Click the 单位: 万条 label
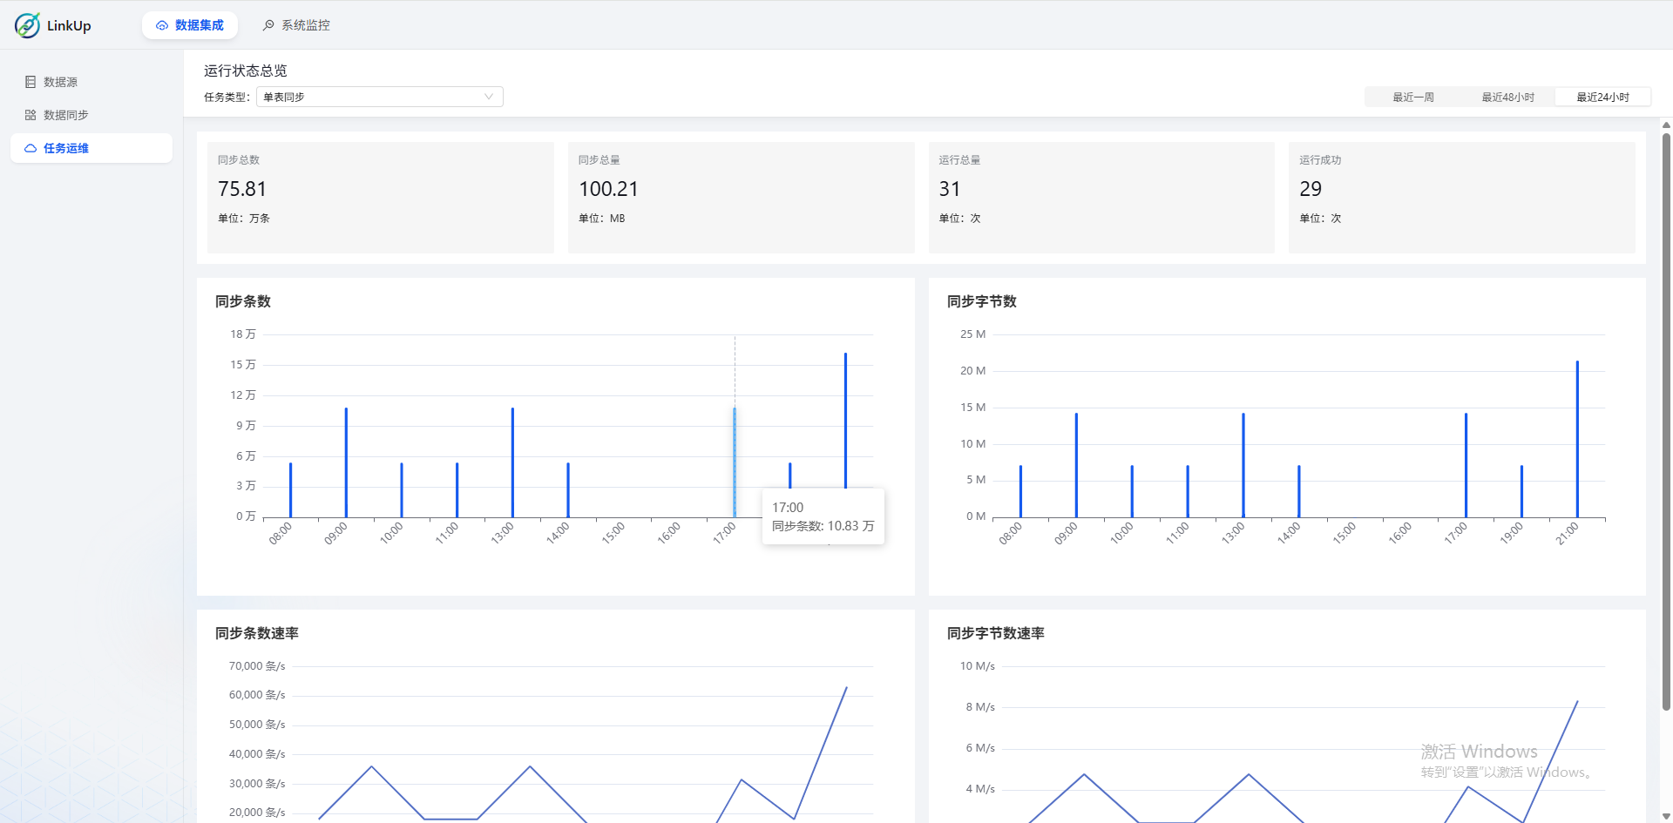The width and height of the screenshot is (1673, 823). coord(244,219)
